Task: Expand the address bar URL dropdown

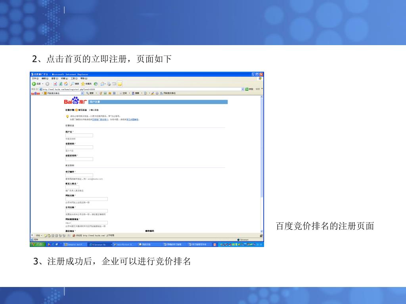Action: point(243,89)
